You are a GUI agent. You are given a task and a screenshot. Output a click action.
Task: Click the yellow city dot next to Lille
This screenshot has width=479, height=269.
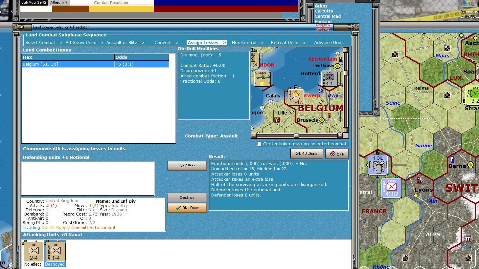click(x=292, y=112)
